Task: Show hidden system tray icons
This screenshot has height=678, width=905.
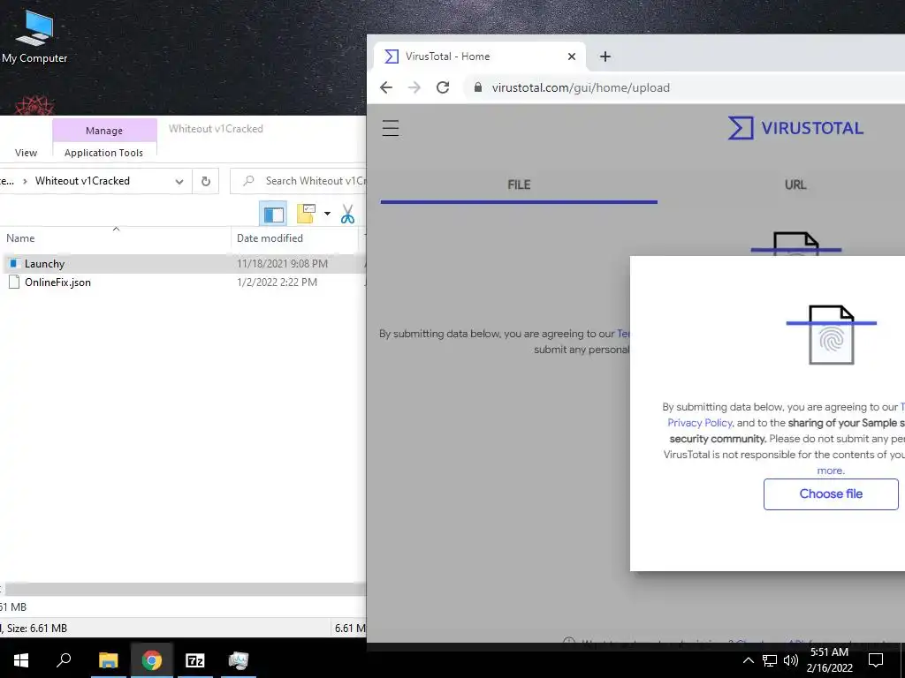Action: [748, 660]
